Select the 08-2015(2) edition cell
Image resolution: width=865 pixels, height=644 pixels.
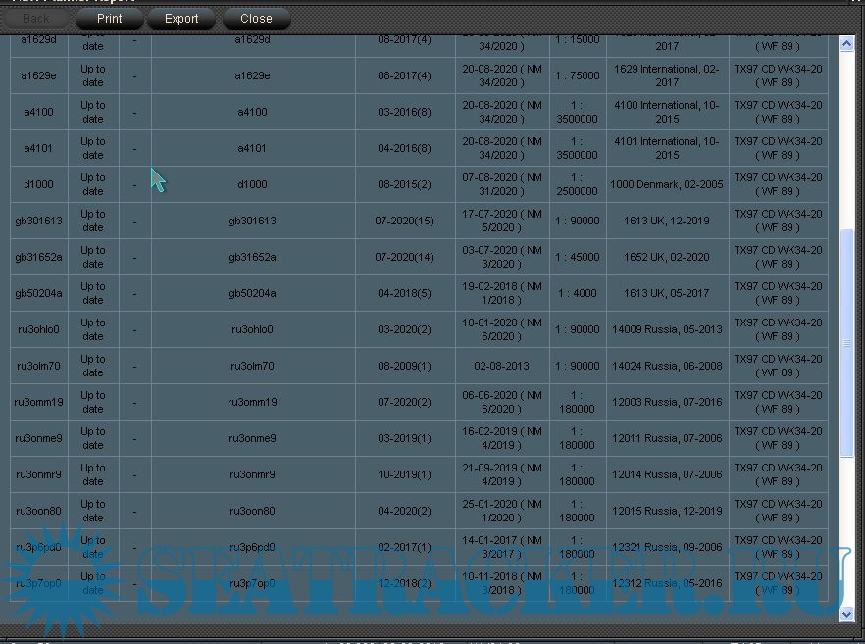point(404,185)
